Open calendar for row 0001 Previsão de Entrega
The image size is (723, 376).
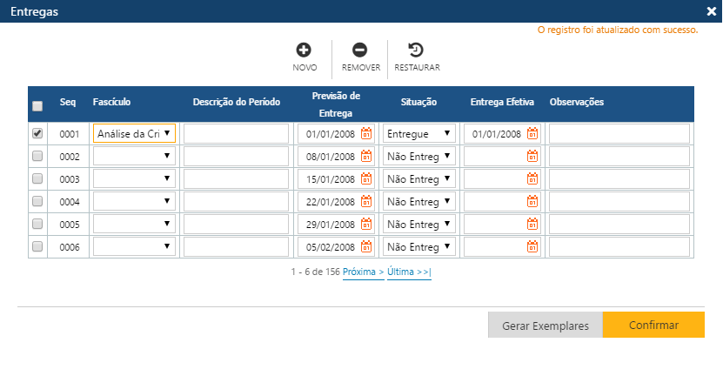366,134
